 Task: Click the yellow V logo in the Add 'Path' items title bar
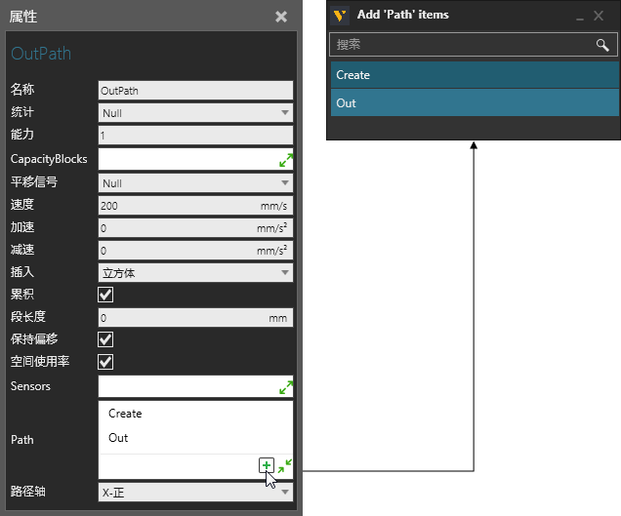click(341, 16)
